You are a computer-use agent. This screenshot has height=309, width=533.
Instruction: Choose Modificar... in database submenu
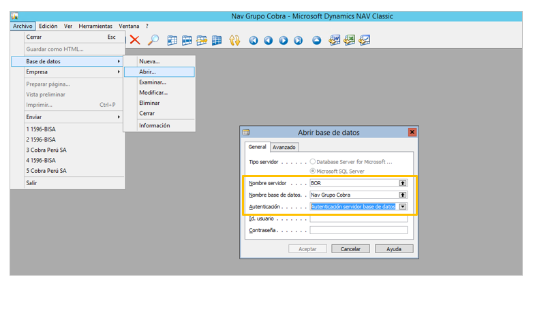[x=159, y=93]
